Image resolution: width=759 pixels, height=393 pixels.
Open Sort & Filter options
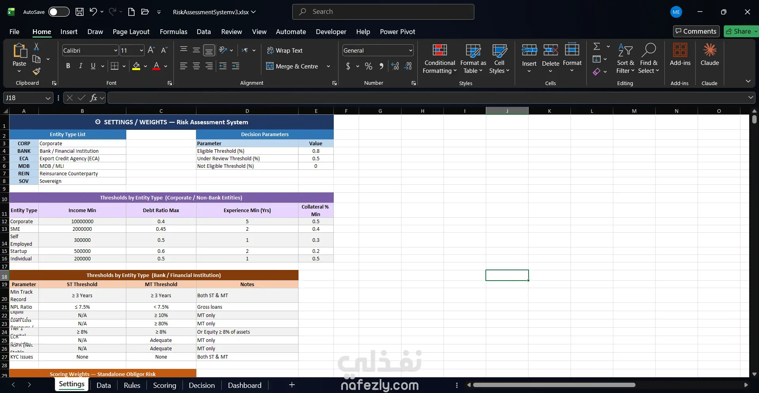pos(626,59)
